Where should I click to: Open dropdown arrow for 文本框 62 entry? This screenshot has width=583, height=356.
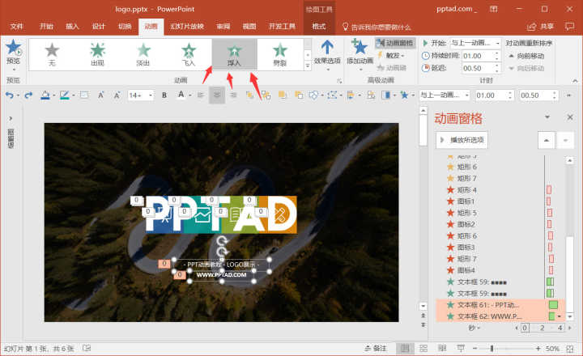coord(560,316)
